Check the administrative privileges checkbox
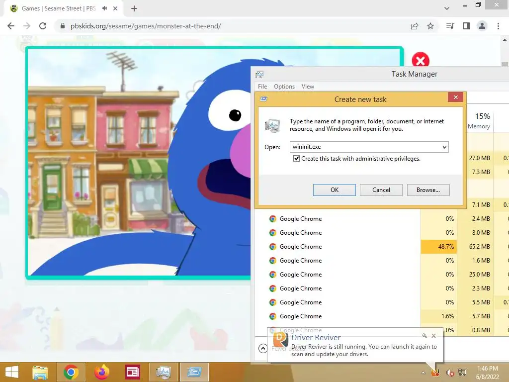The width and height of the screenshot is (509, 382). (x=296, y=159)
